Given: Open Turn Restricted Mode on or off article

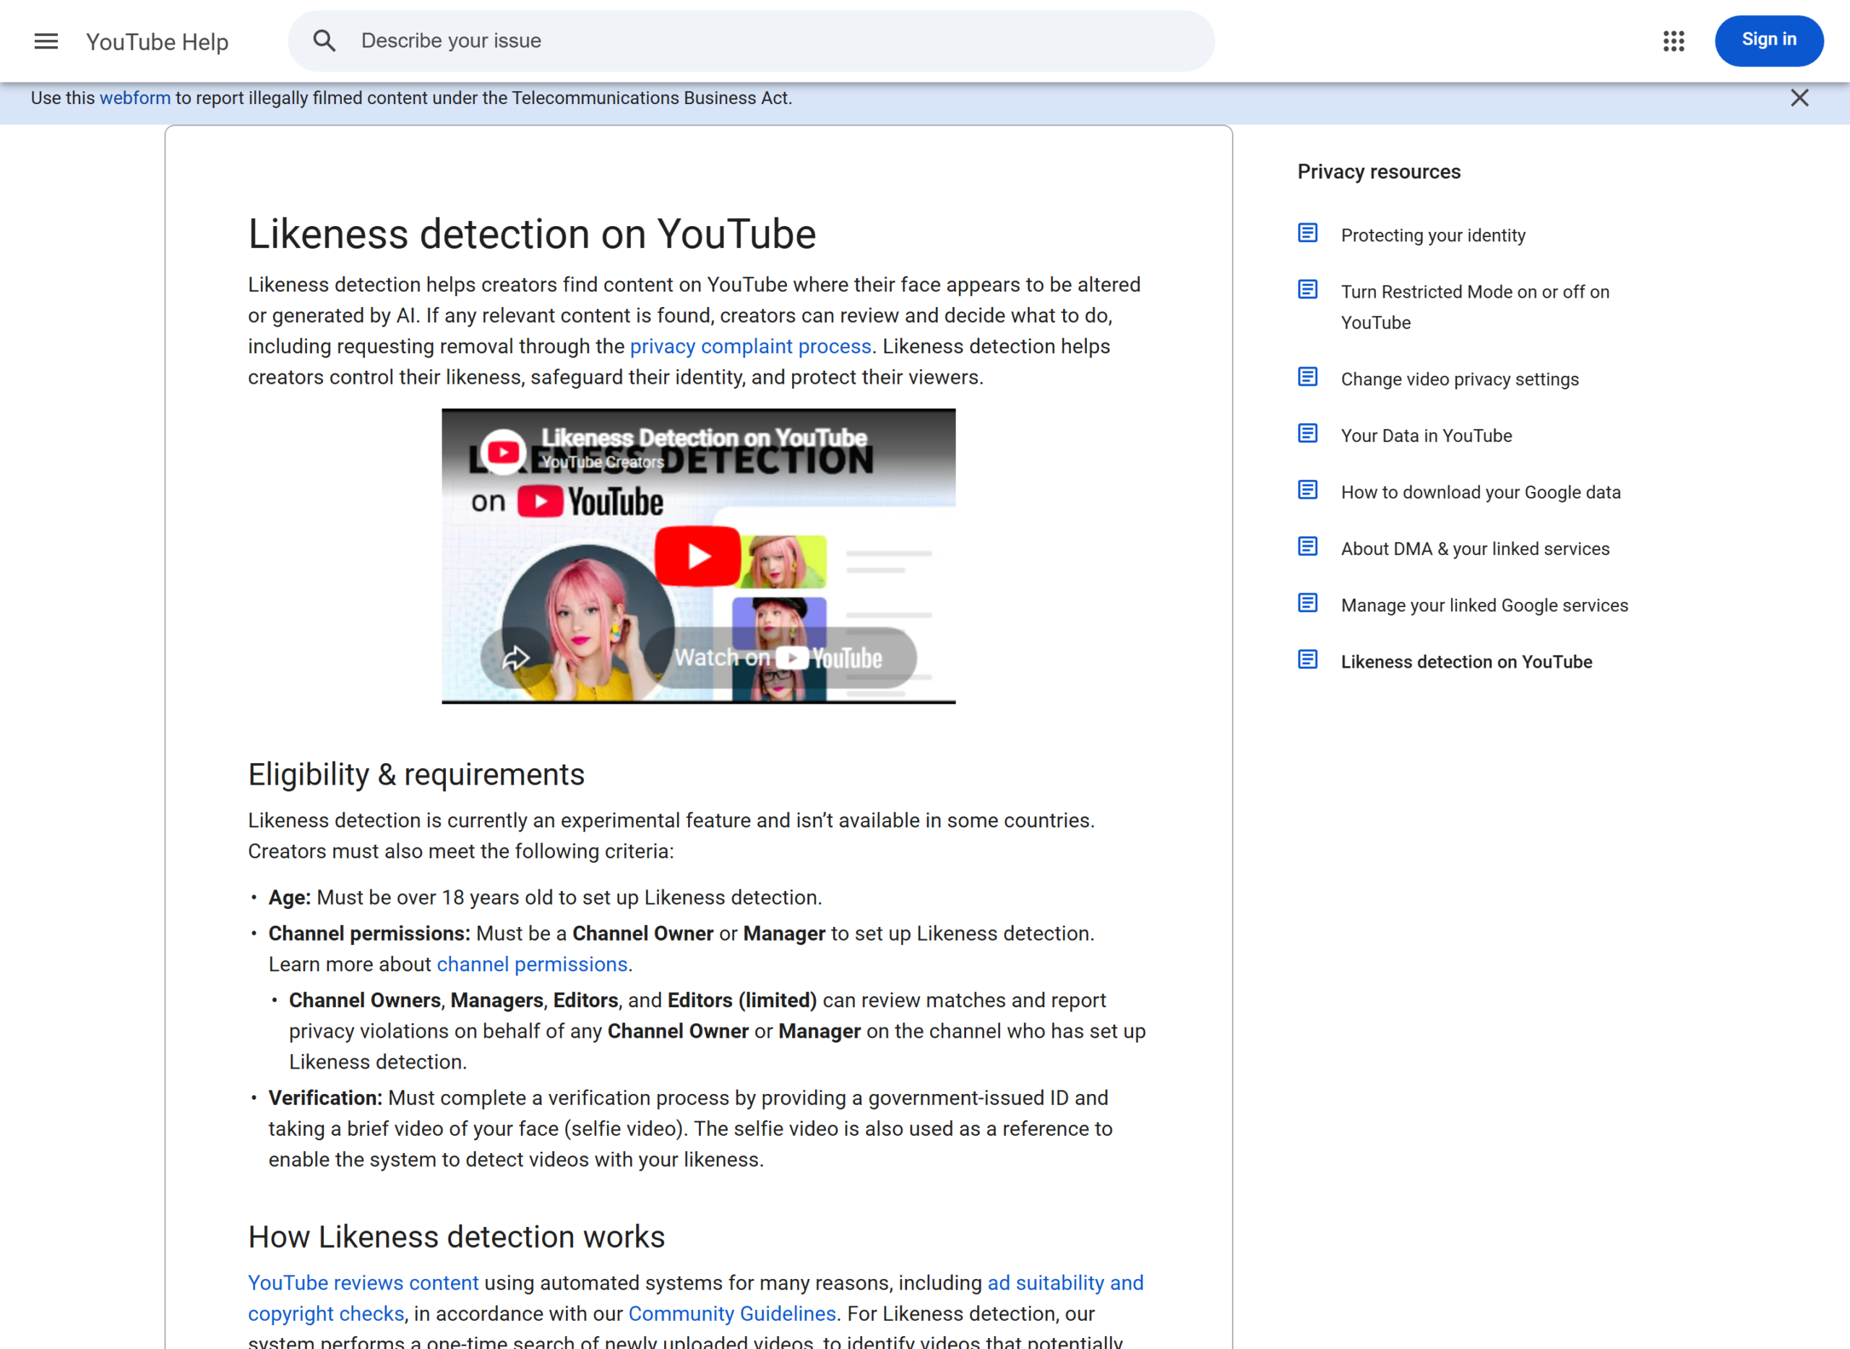Looking at the screenshot, I should click(x=1475, y=307).
